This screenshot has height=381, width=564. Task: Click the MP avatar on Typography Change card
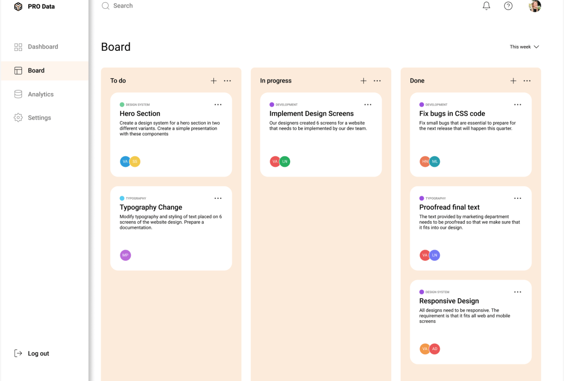click(x=125, y=255)
